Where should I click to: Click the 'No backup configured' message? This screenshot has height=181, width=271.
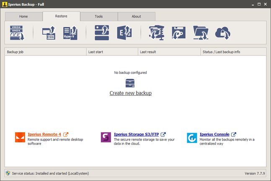click(130, 73)
